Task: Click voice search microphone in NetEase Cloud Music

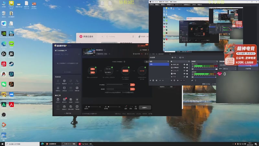Action: 133,36
